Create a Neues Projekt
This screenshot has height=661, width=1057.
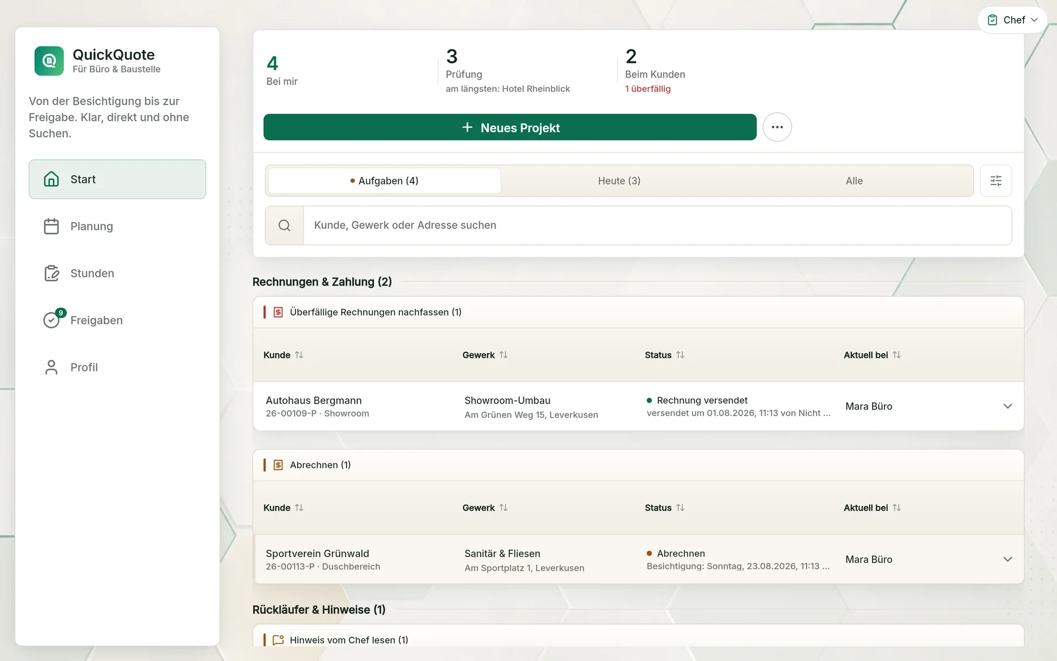(510, 127)
